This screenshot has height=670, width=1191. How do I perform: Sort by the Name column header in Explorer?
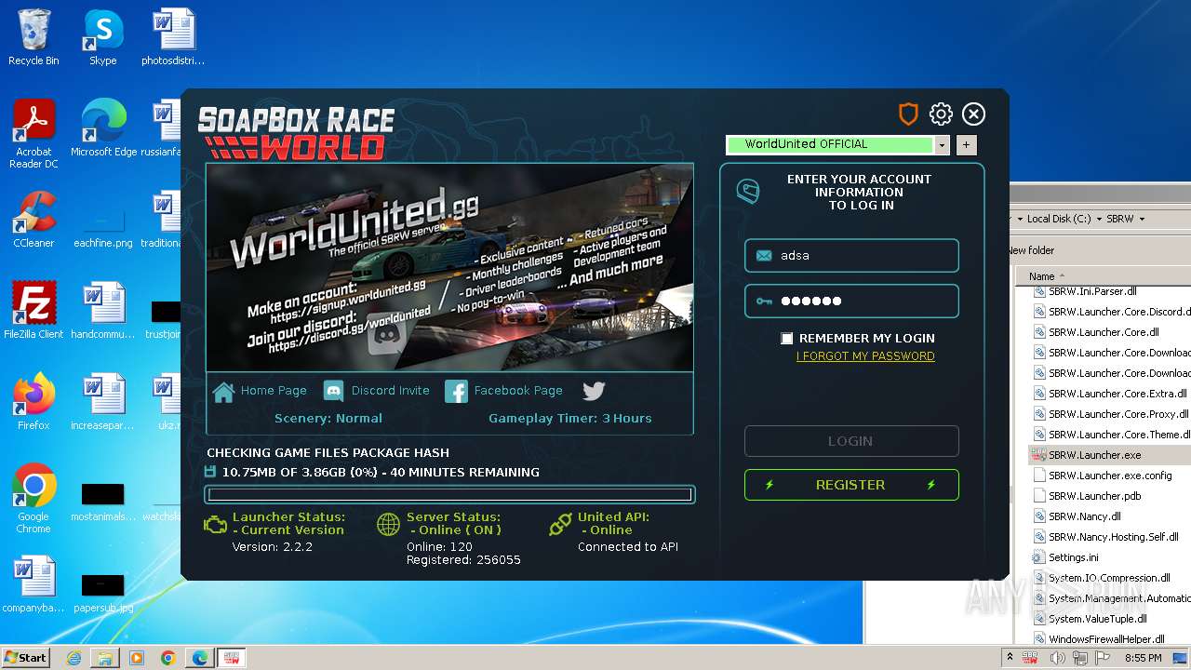click(1041, 276)
